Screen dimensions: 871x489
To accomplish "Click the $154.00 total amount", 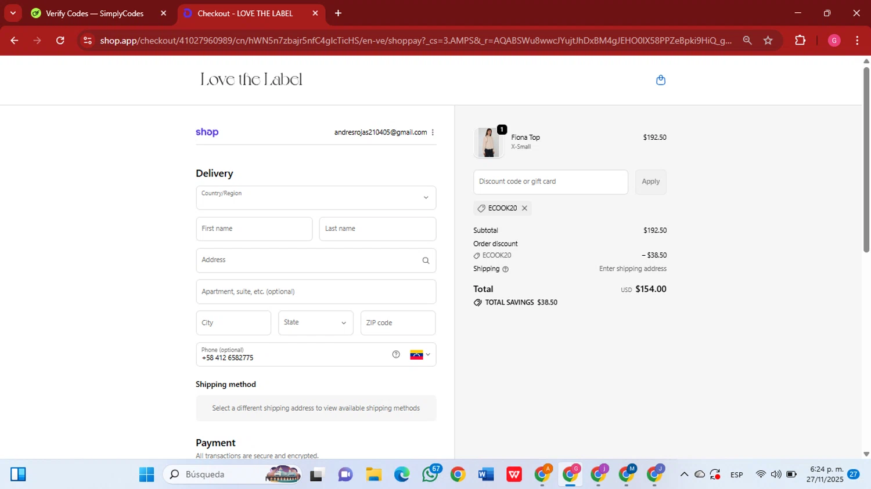I will point(651,289).
